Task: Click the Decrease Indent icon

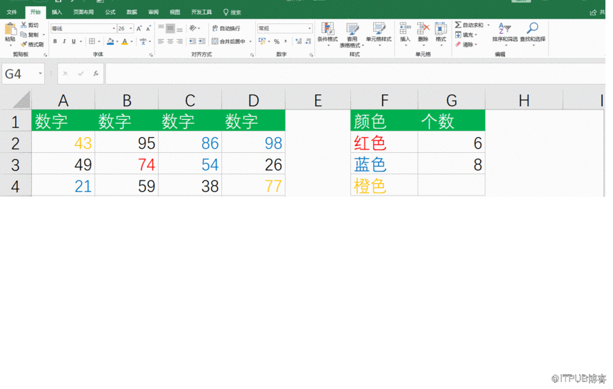Action: point(192,41)
